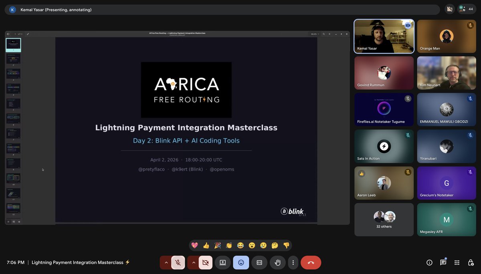Leave the call with red hang-up button
This screenshot has width=481, height=274.
(311, 262)
